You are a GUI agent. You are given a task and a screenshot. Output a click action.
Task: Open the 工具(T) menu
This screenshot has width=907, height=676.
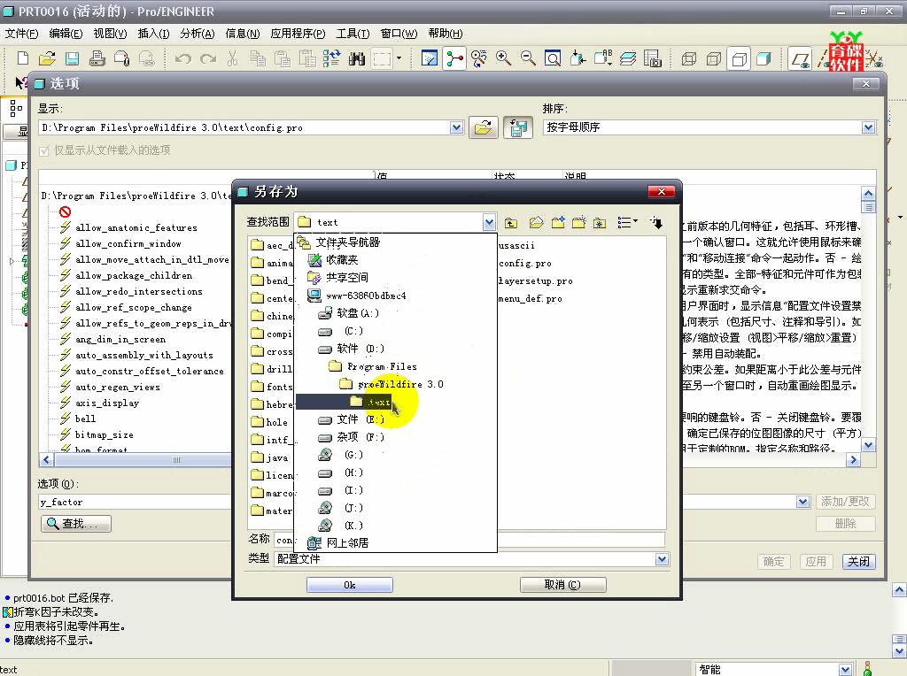click(353, 34)
